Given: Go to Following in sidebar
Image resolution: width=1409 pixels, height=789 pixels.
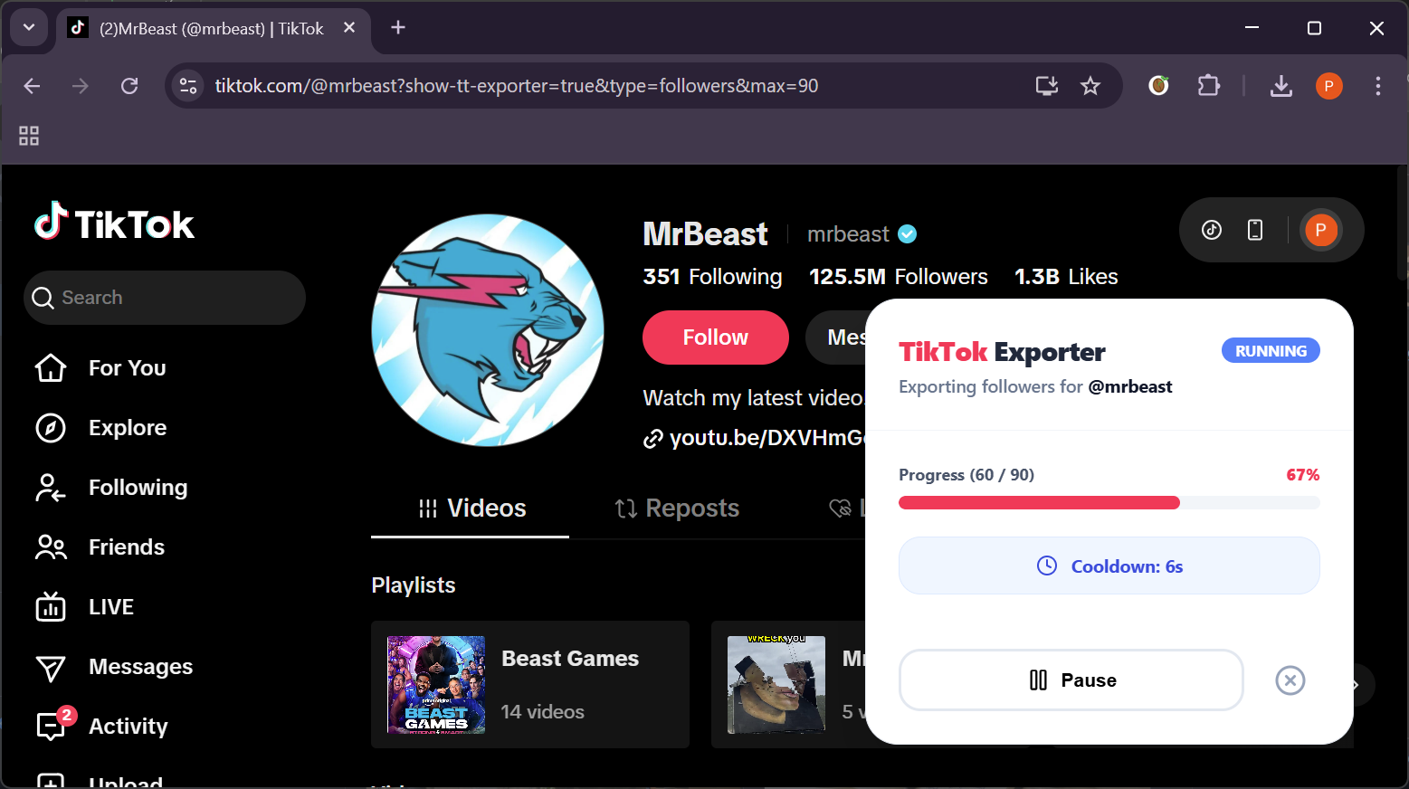Looking at the screenshot, I should [110, 488].
